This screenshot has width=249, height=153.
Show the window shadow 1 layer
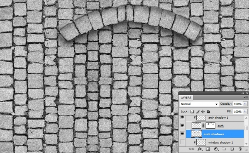[182, 142]
